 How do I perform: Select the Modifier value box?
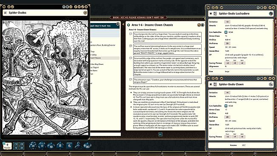(x=7, y=146)
